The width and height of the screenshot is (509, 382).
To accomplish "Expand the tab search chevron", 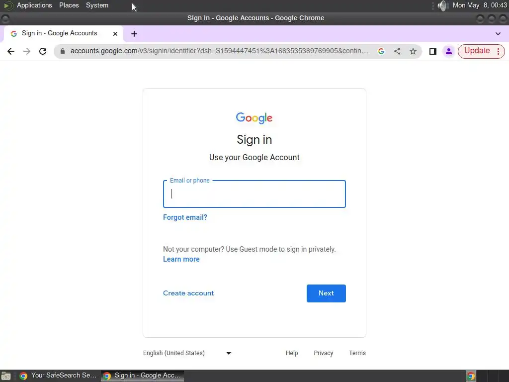I will tap(498, 34).
